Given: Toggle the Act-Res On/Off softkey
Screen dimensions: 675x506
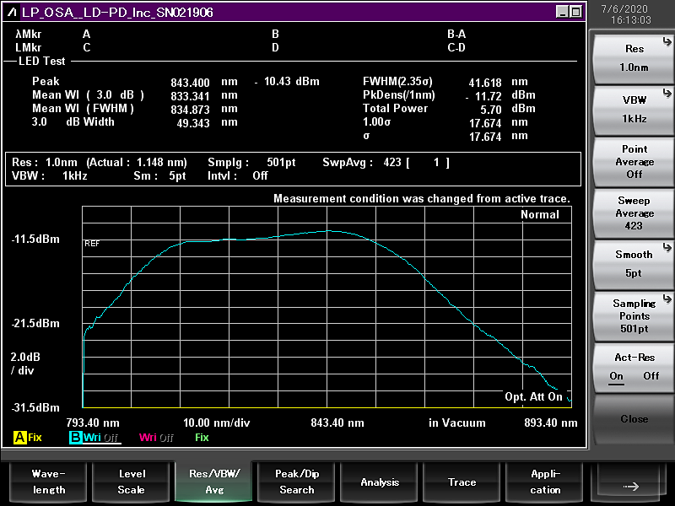Looking at the screenshot, I should 634,367.
